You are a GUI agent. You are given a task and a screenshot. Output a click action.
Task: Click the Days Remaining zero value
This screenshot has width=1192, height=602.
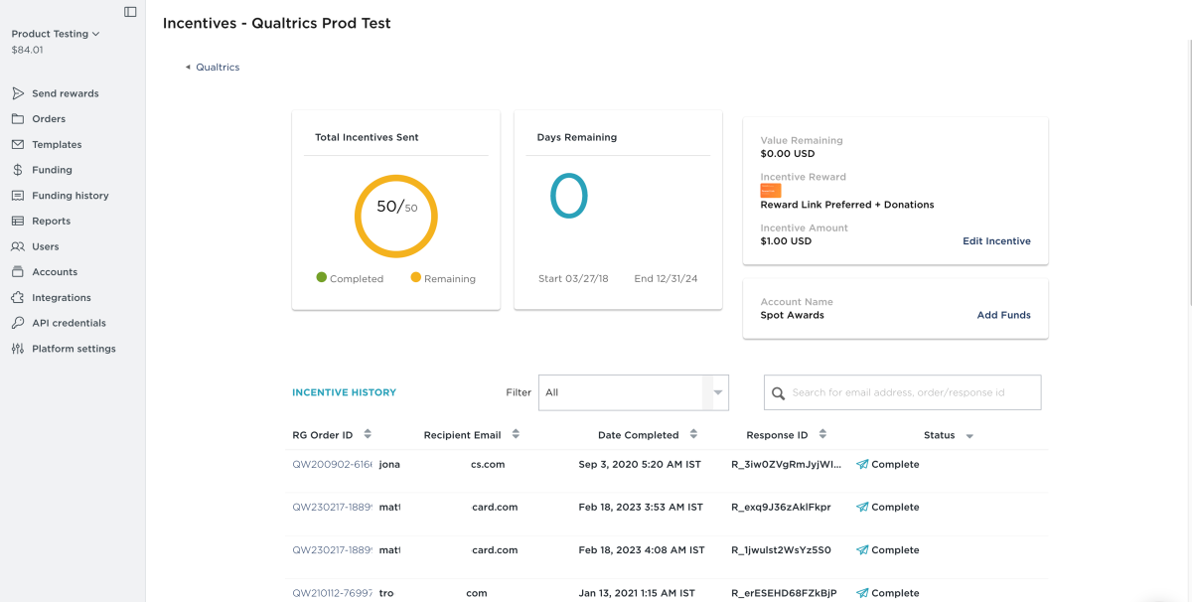569,196
